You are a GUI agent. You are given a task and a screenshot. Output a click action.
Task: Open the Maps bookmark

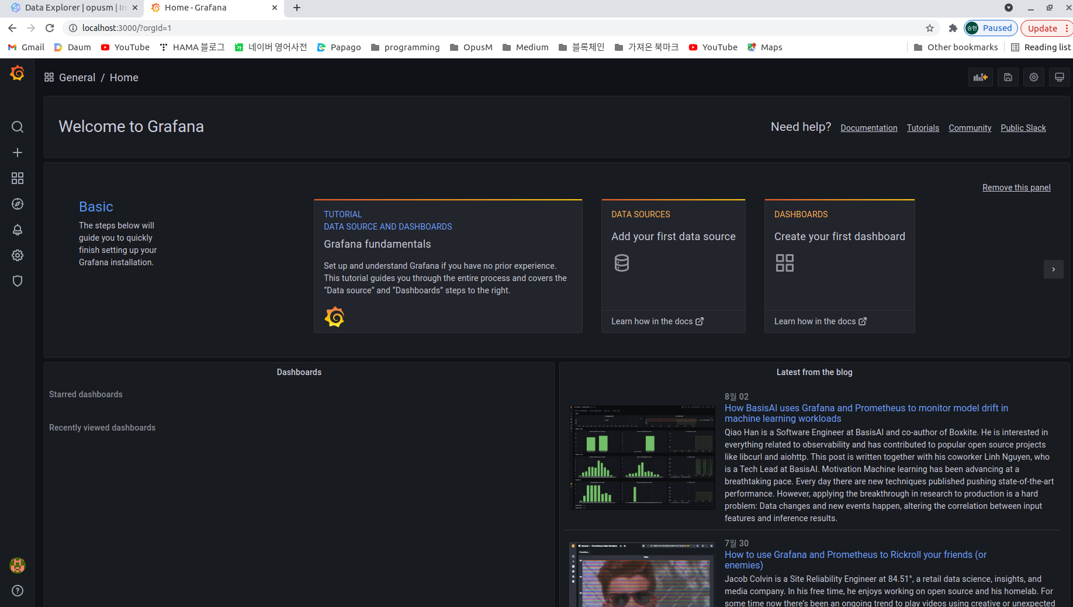[764, 47]
